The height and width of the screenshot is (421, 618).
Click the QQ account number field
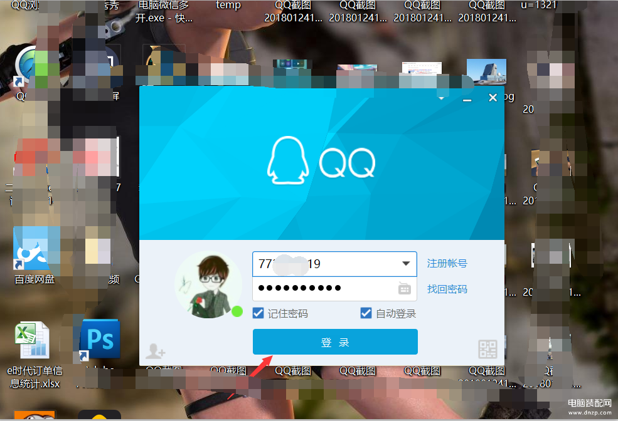tap(334, 264)
